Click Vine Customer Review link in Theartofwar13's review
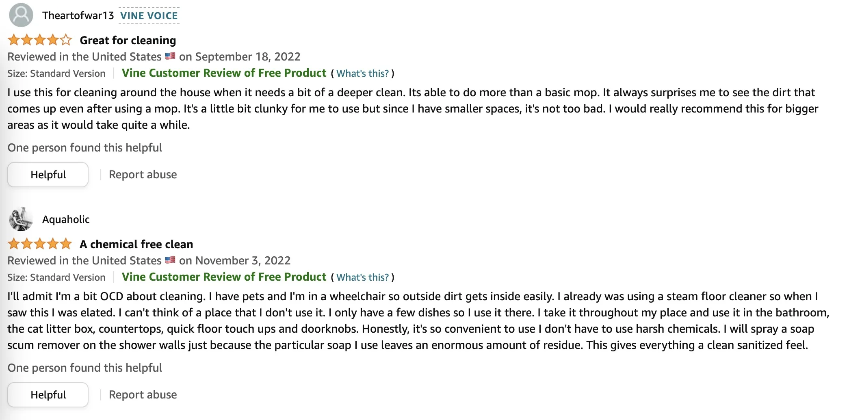The height and width of the screenshot is (420, 849). pyautogui.click(x=224, y=73)
